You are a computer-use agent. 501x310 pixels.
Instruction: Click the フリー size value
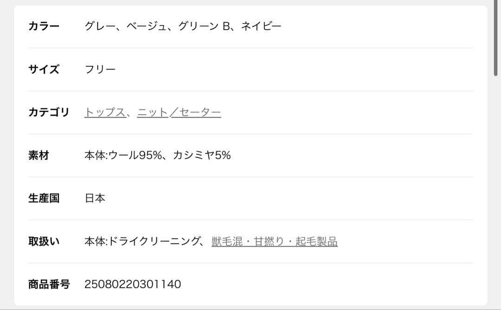100,70
